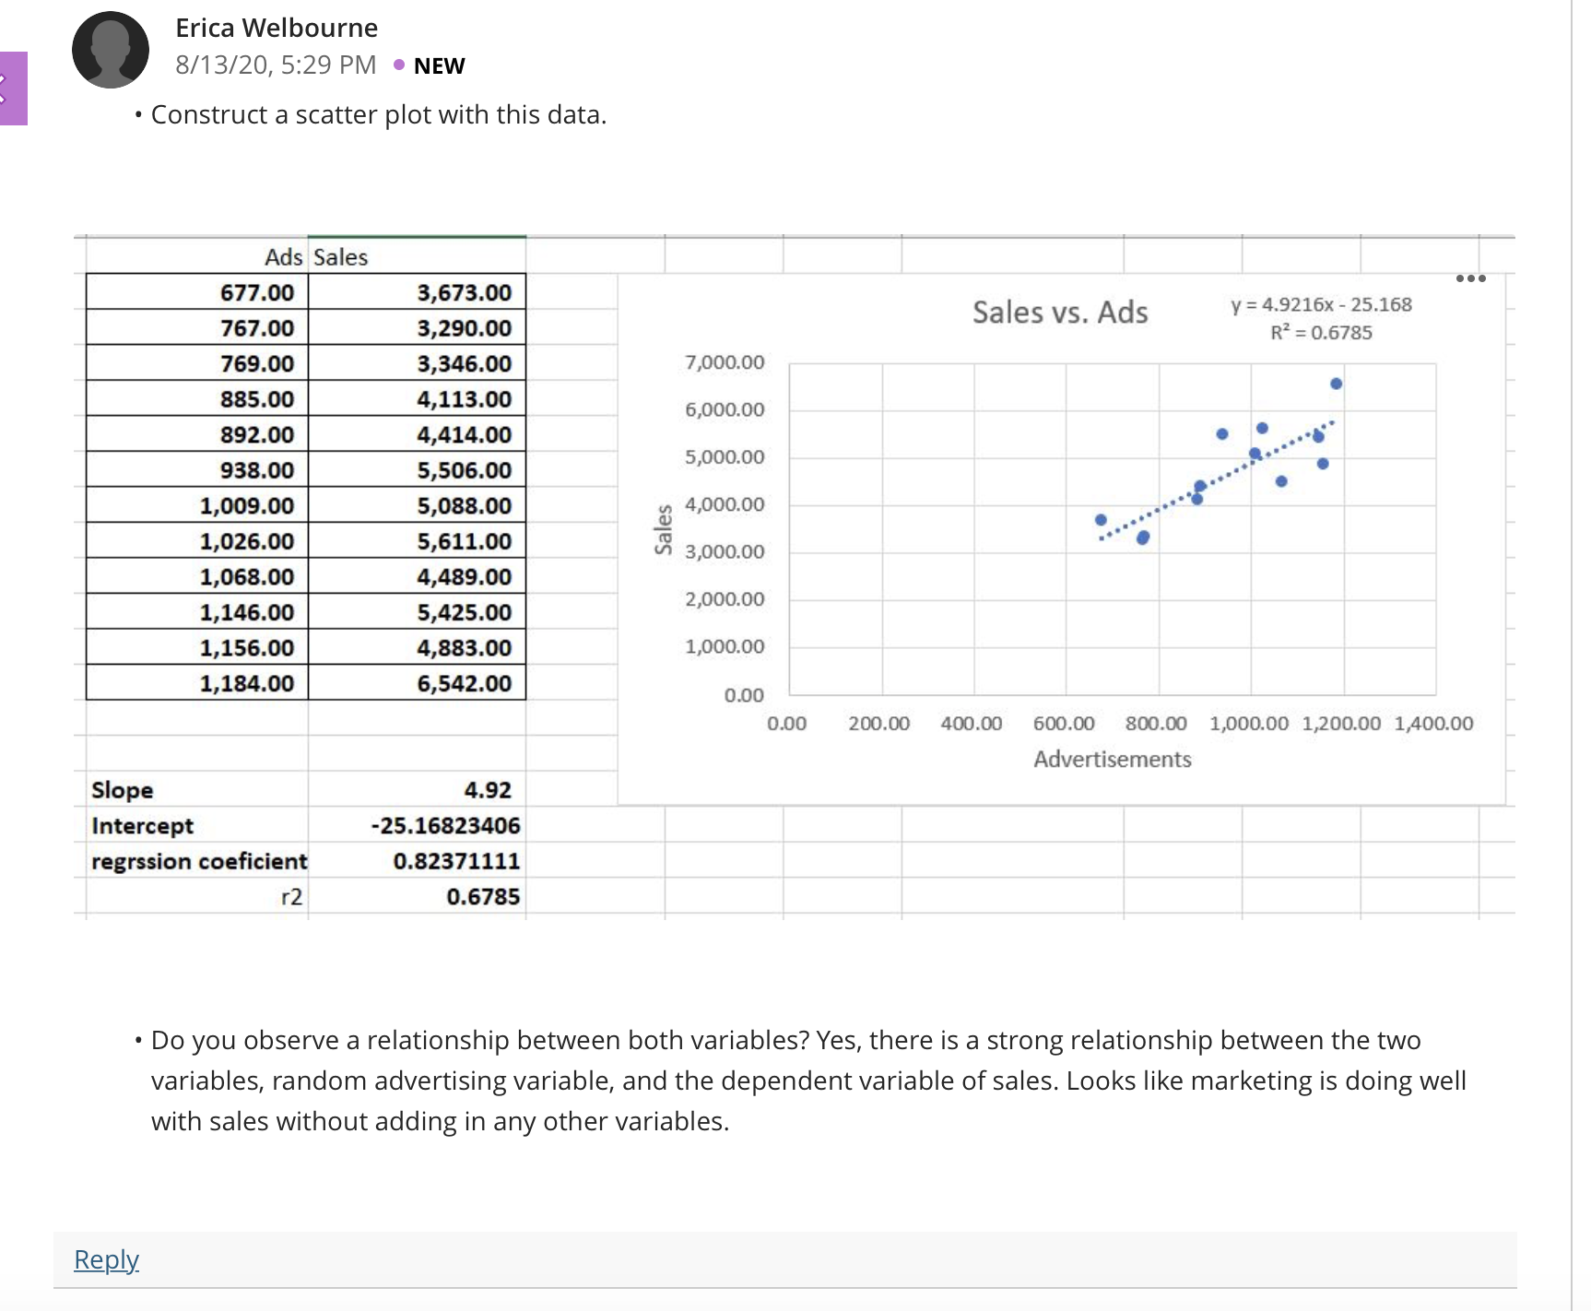Image resolution: width=1591 pixels, height=1311 pixels.
Task: Click the cell with 1,184.00
Action: pos(197,682)
